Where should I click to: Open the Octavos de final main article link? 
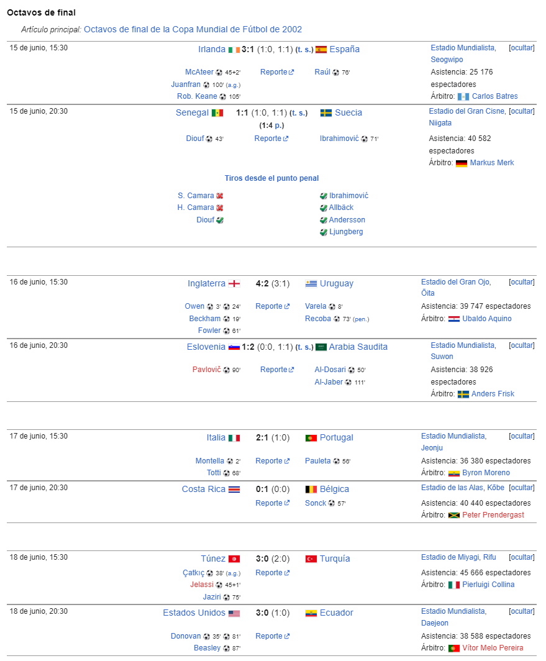tap(193, 30)
